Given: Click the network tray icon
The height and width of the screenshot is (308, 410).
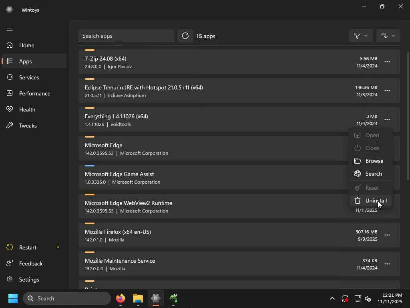Looking at the screenshot, I should [358, 298].
